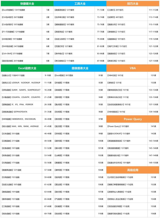Screen dimensions: 160x218
Task: Click the 【公司员工自动考勤表】1个应用 cell
Action: (127, 177)
